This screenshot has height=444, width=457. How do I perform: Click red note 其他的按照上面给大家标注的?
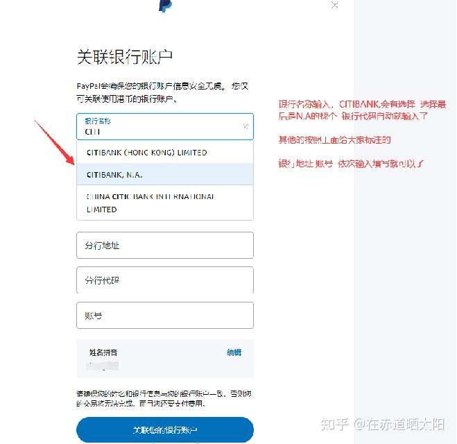[x=334, y=140]
